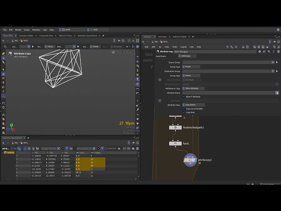Switch to the Animation Editor tab

(x=26, y=36)
